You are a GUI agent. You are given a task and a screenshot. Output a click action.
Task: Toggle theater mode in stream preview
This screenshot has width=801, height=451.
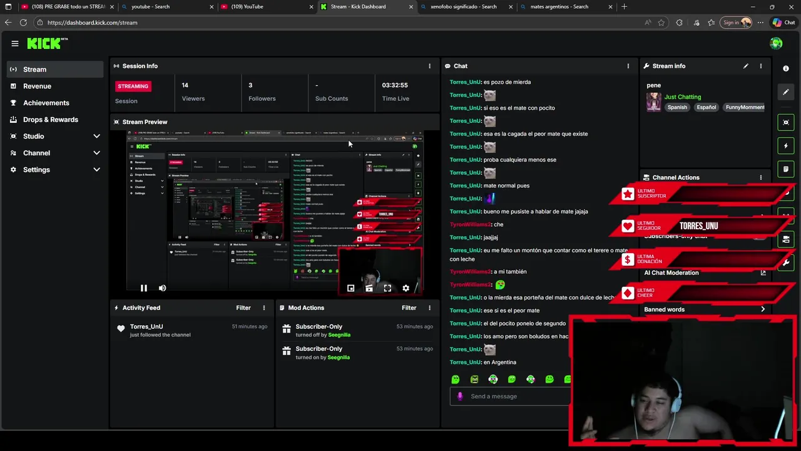point(369,288)
